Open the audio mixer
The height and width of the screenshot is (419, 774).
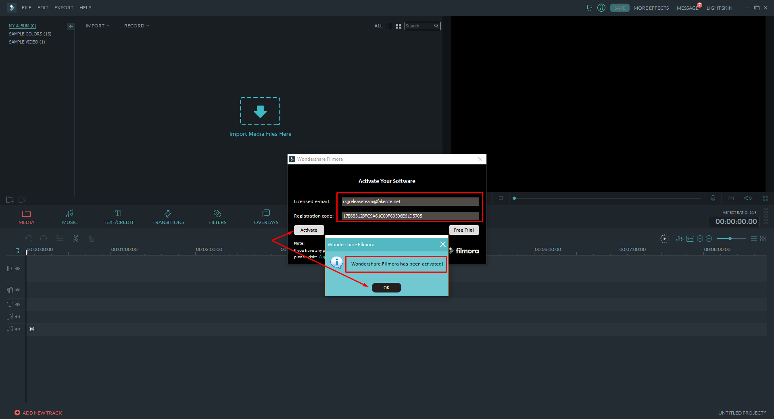point(680,239)
